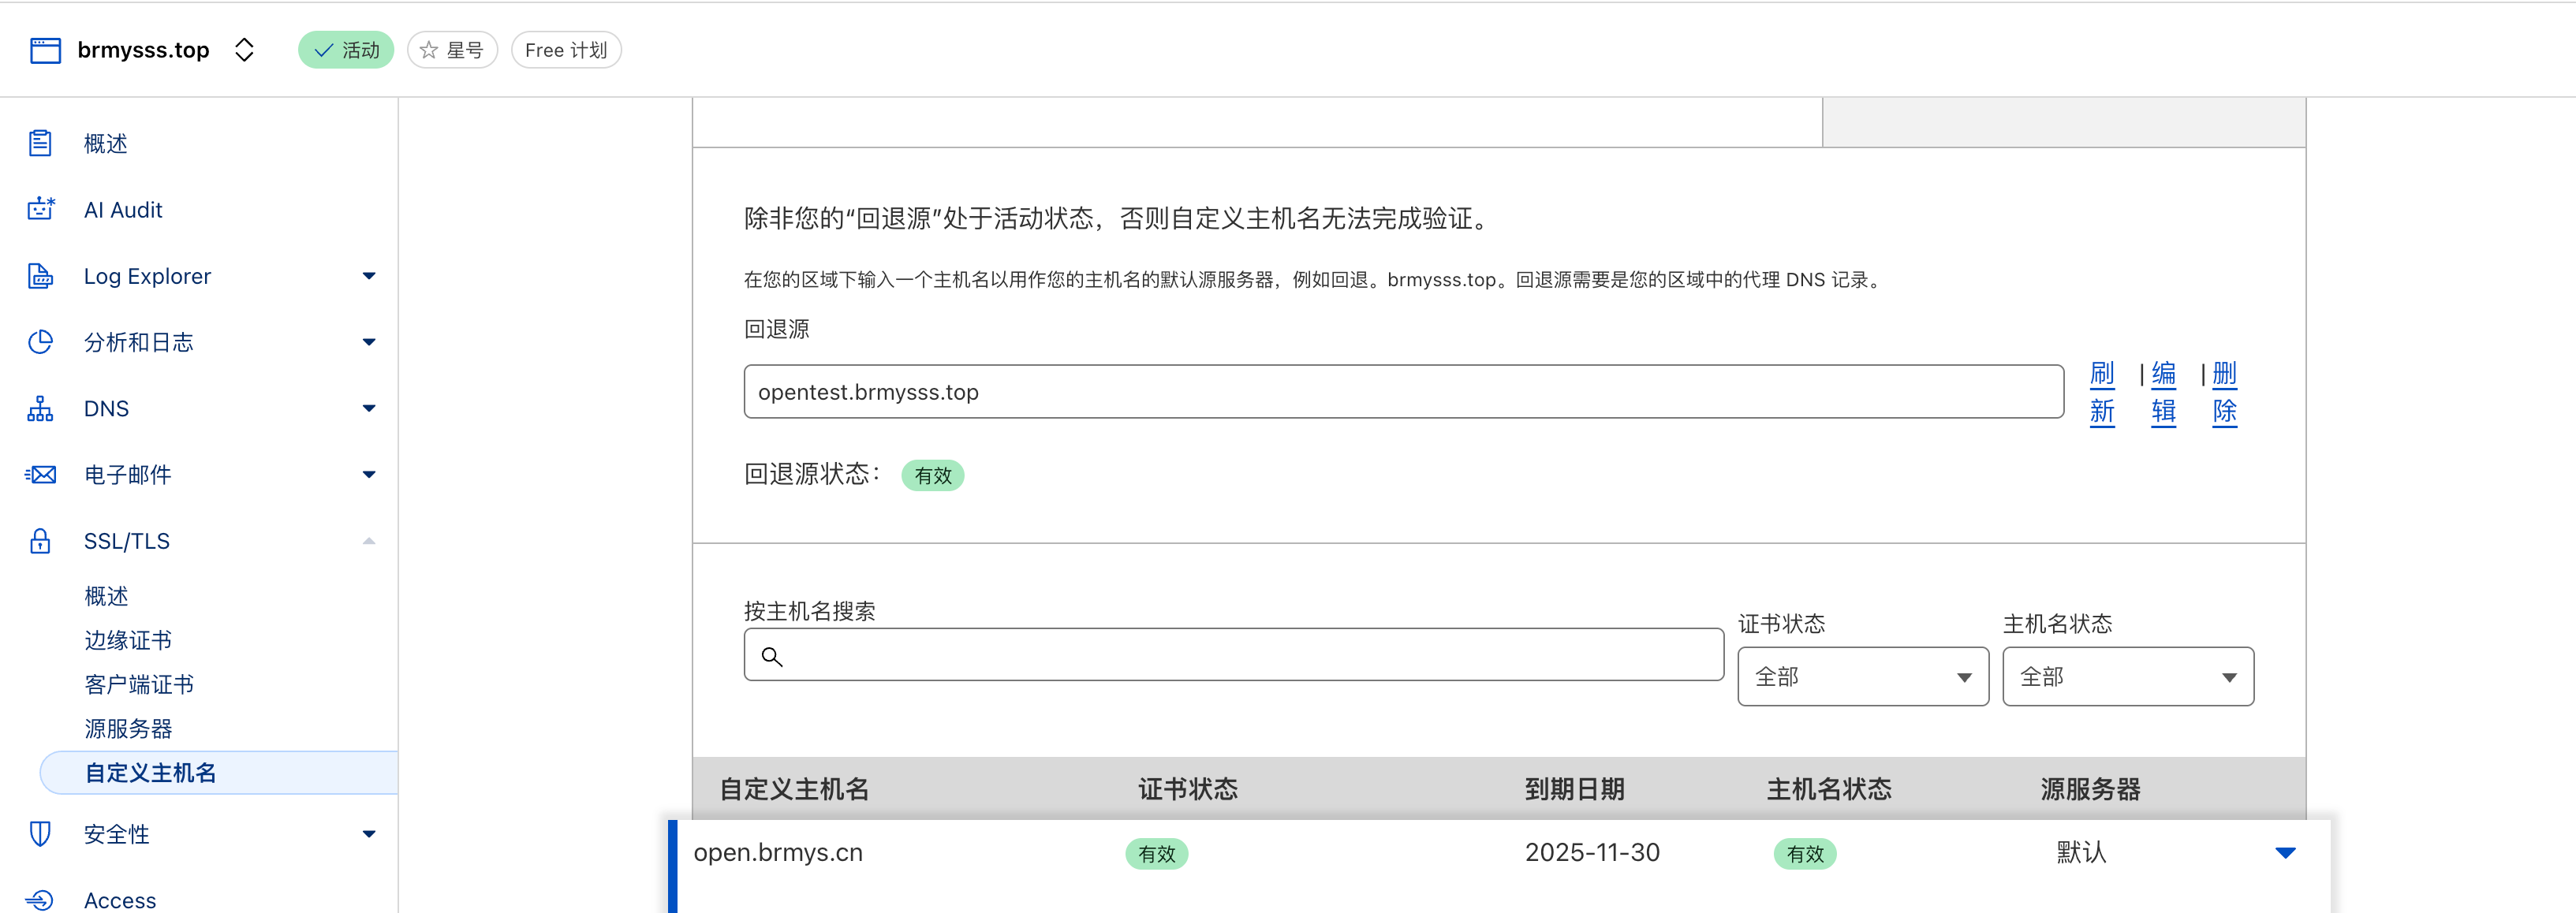This screenshot has height=913, width=2576.
Task: Click the Overview clipboard icon in sidebar
Action: (40, 143)
